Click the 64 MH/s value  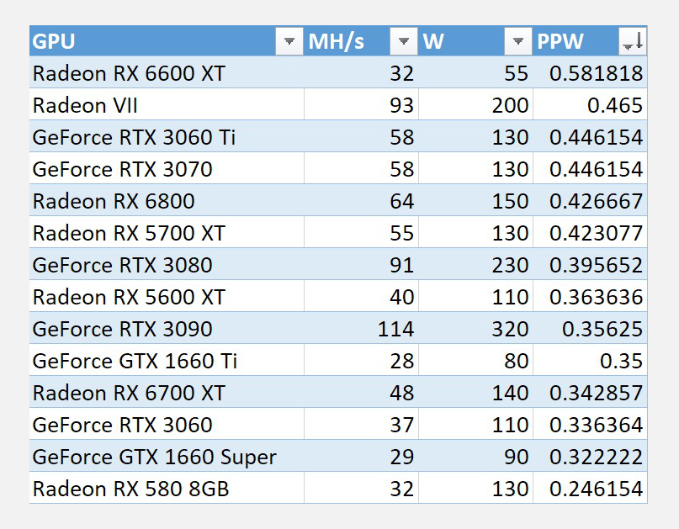pyautogui.click(x=402, y=201)
